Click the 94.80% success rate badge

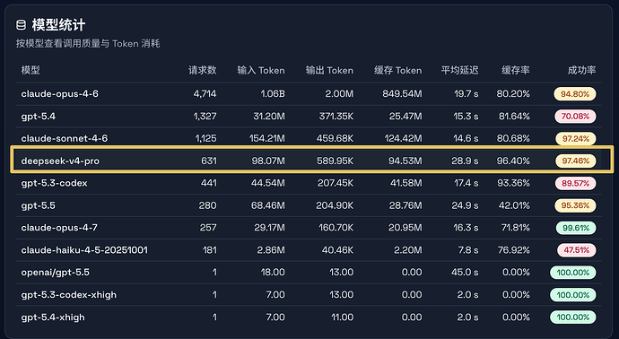(575, 94)
